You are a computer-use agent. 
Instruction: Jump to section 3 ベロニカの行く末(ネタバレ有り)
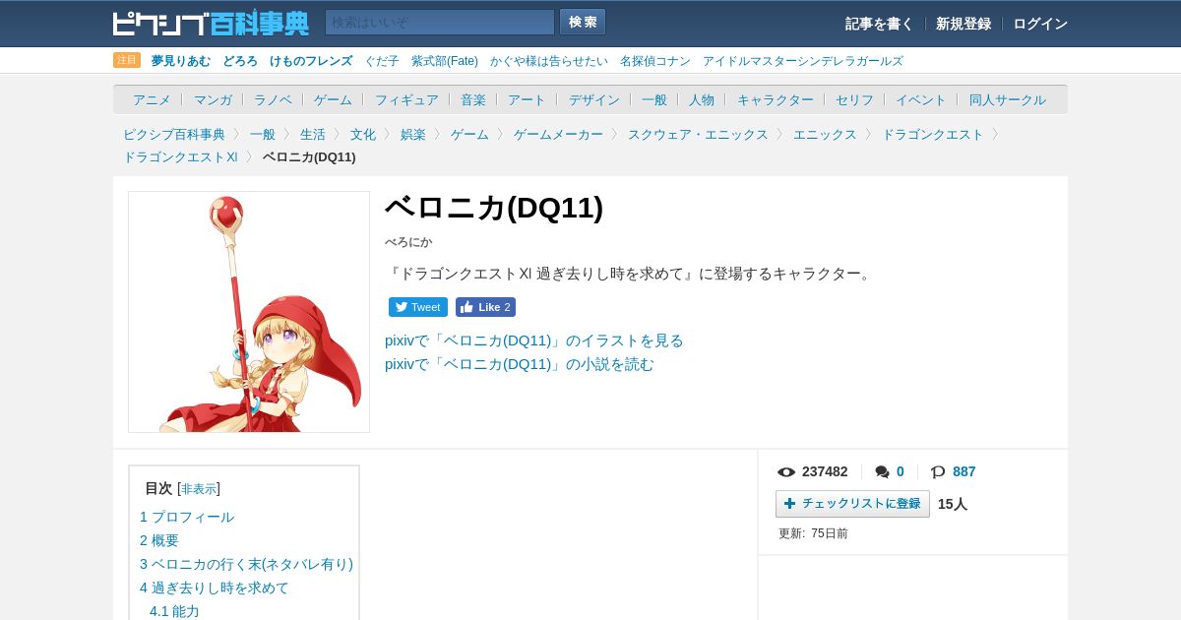point(246,564)
